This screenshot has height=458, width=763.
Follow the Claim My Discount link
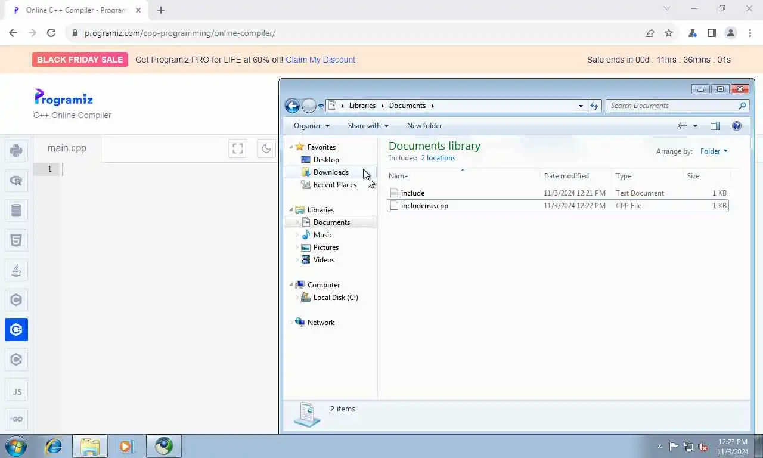320,60
